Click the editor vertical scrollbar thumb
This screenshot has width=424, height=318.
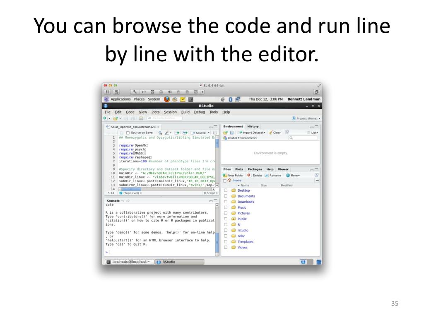click(217, 144)
